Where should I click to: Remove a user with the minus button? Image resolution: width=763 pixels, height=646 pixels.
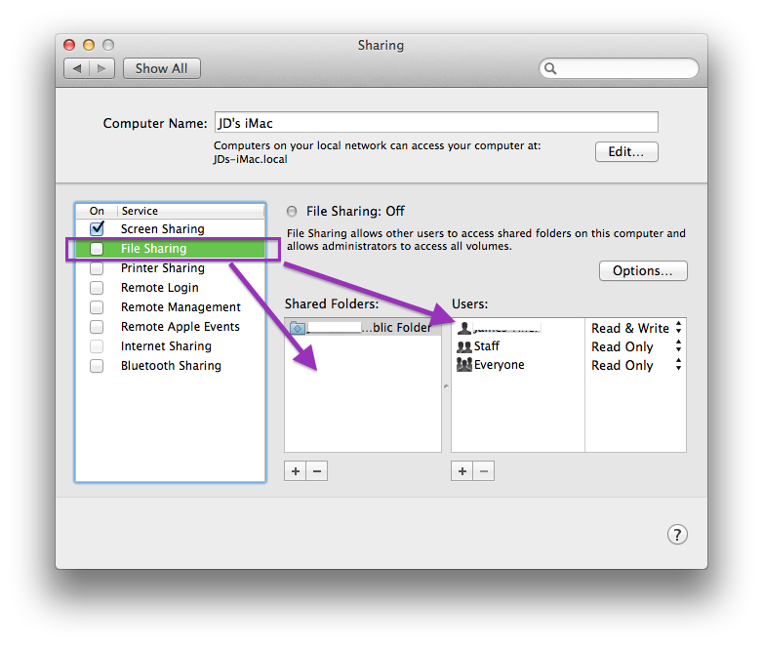pyautogui.click(x=484, y=470)
